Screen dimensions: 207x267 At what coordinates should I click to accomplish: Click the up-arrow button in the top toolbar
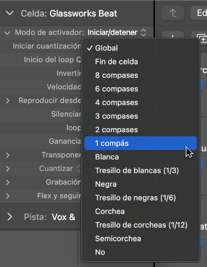point(173,13)
